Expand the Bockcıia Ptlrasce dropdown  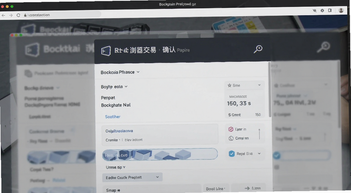(138, 72)
